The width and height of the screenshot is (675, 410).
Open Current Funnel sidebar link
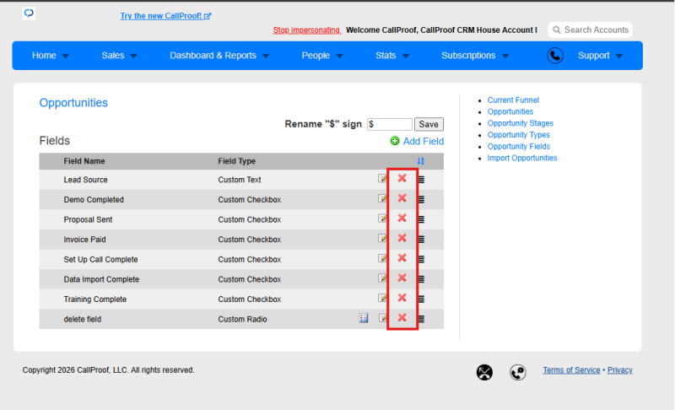[x=513, y=100]
